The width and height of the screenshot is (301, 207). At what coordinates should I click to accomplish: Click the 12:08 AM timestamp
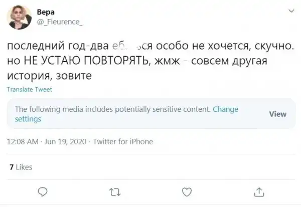tap(23, 142)
